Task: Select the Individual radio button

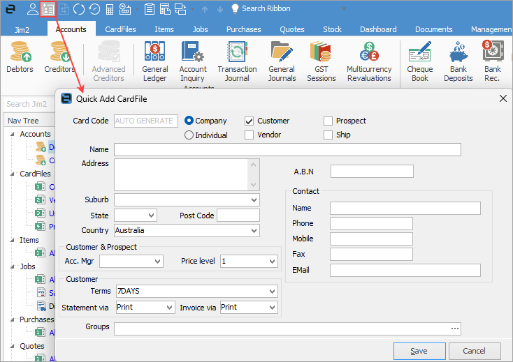Action: (x=189, y=135)
